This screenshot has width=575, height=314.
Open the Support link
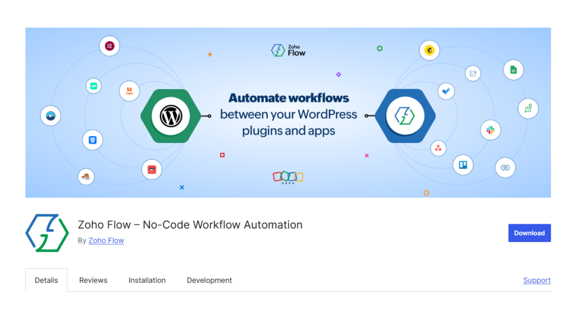(x=537, y=280)
